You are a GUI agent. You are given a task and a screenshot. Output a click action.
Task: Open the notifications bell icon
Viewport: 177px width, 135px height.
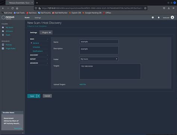pos(159,17)
